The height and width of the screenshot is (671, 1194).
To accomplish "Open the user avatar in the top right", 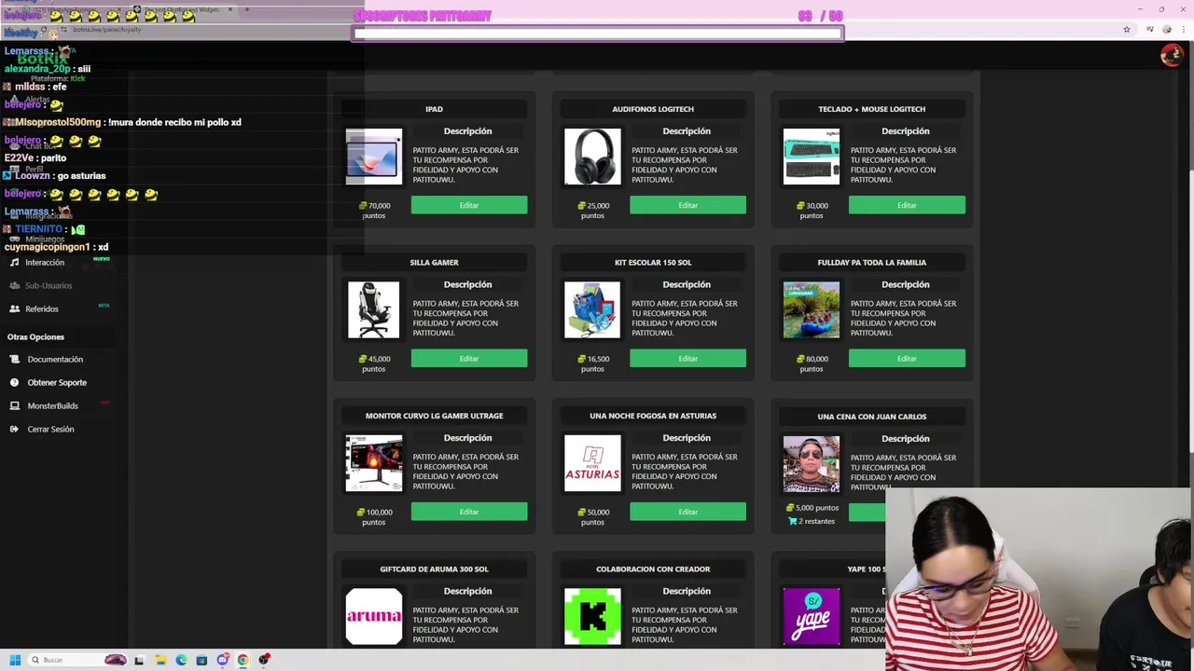I will coord(1171,56).
